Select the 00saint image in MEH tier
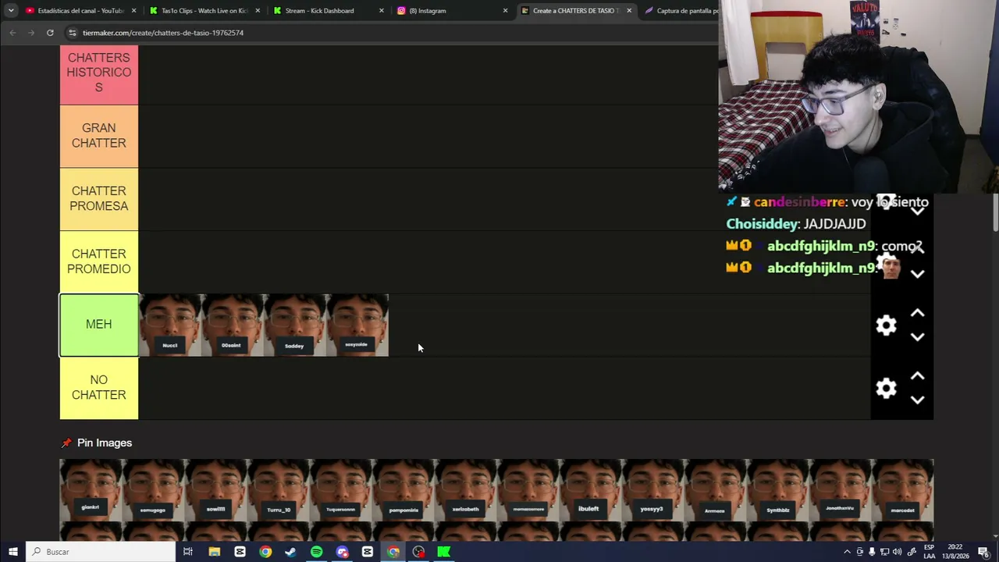This screenshot has height=562, width=999. [233, 325]
